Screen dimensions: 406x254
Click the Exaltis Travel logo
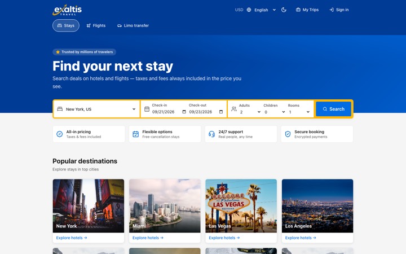pos(67,10)
